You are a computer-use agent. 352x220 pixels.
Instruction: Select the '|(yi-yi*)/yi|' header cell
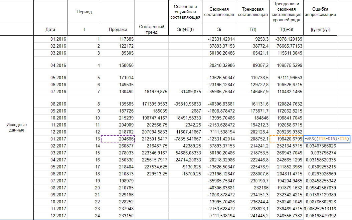coord(320,30)
